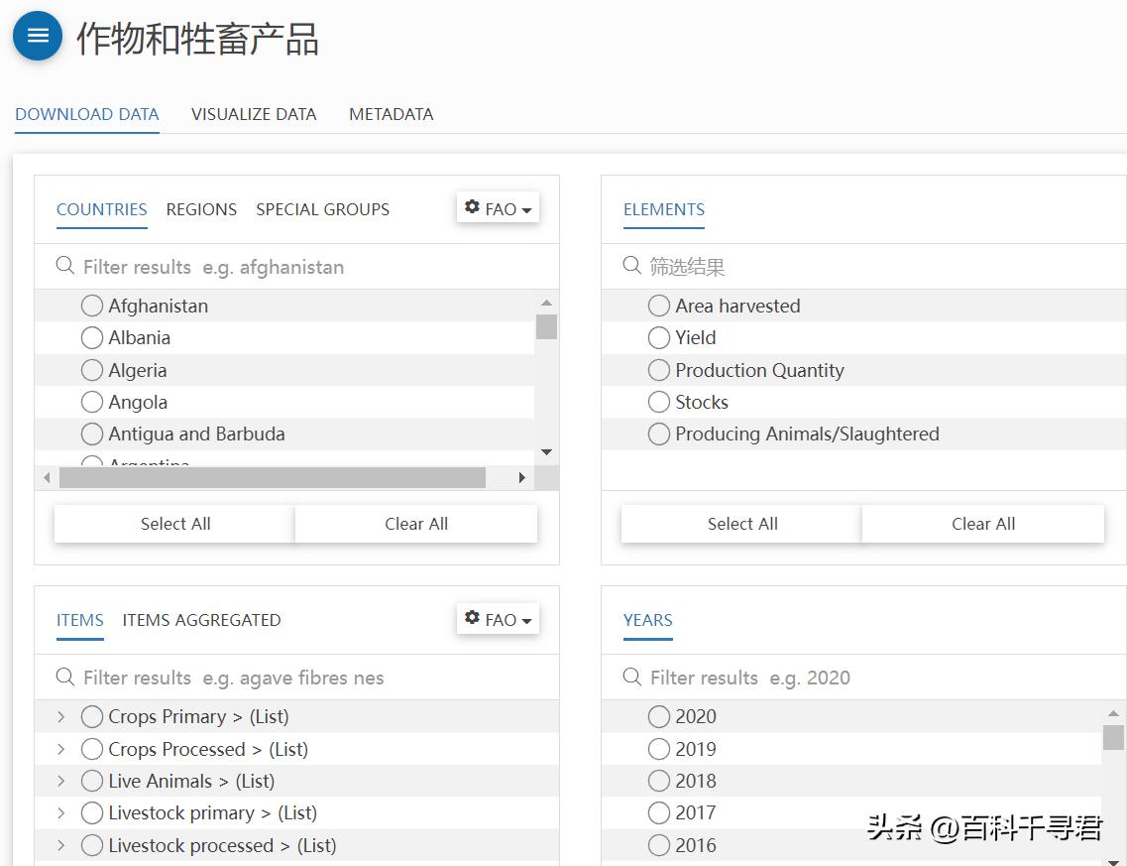Expand the Livestock primary list

[60, 812]
